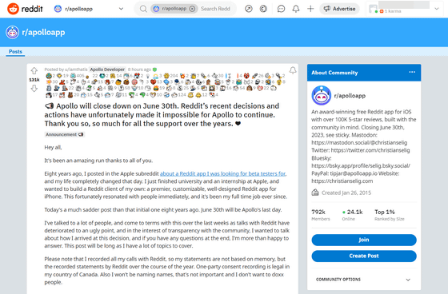Viewport: 448px width, 294px height.
Task: Click the r/apolloapp banner avatar icon
Action: [x=12, y=32]
